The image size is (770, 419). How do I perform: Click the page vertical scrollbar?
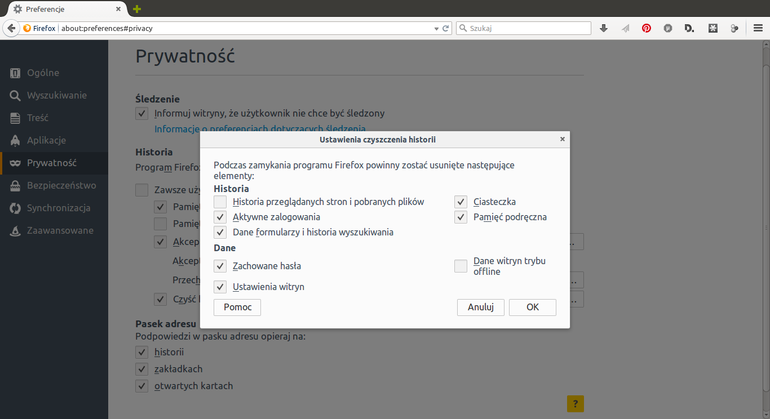coord(766,228)
